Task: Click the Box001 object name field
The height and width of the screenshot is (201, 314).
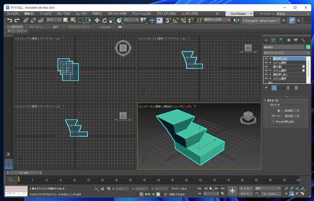Action: pos(284,47)
